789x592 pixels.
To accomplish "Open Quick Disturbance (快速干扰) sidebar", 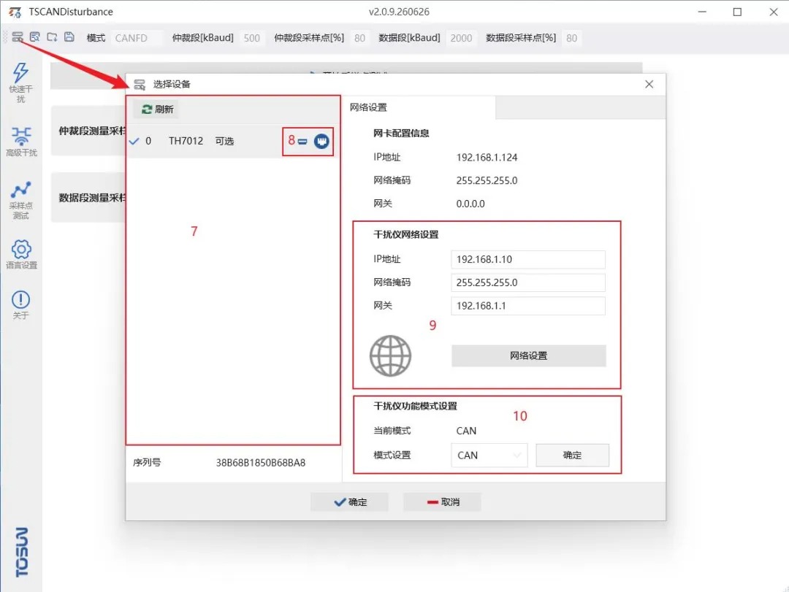I will pyautogui.click(x=20, y=82).
